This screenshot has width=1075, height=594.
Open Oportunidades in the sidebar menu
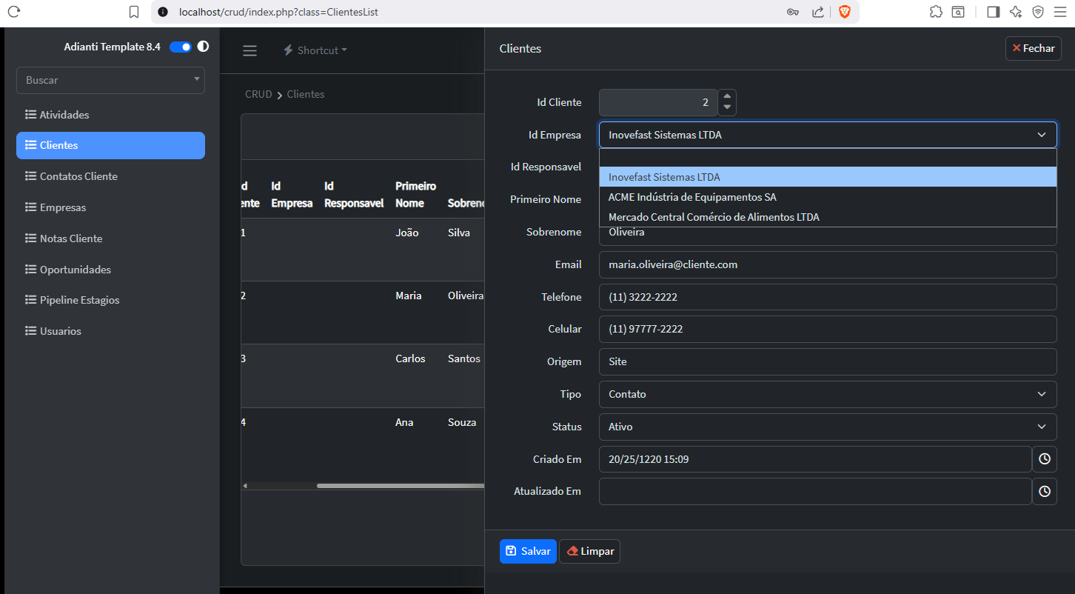[110, 270]
